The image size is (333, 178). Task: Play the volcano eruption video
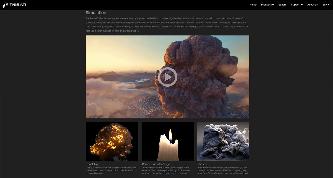coord(168,77)
